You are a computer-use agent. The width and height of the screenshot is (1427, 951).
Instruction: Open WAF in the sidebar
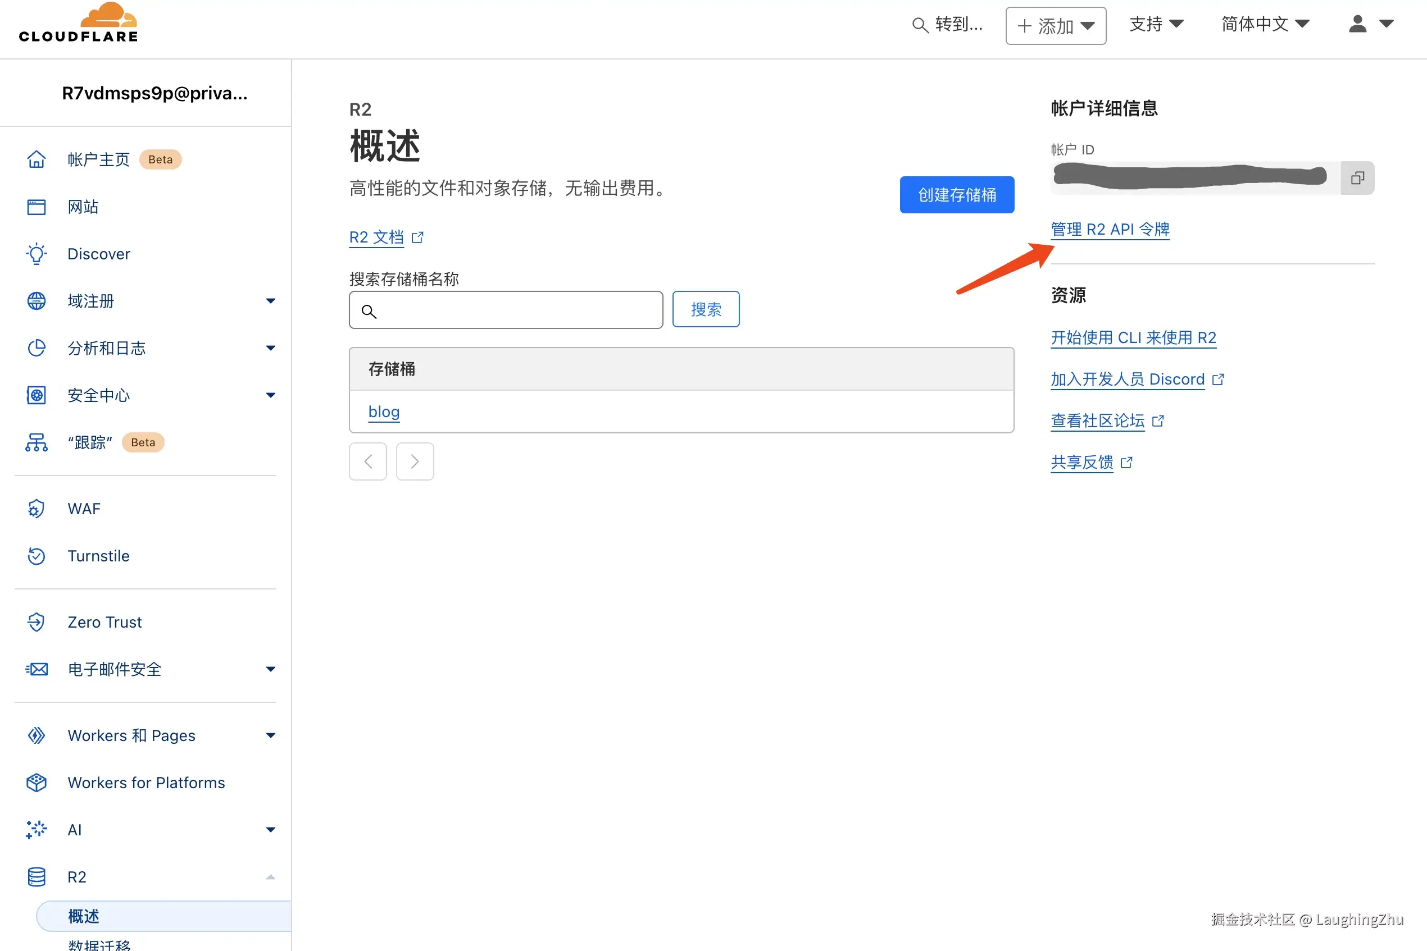[84, 509]
